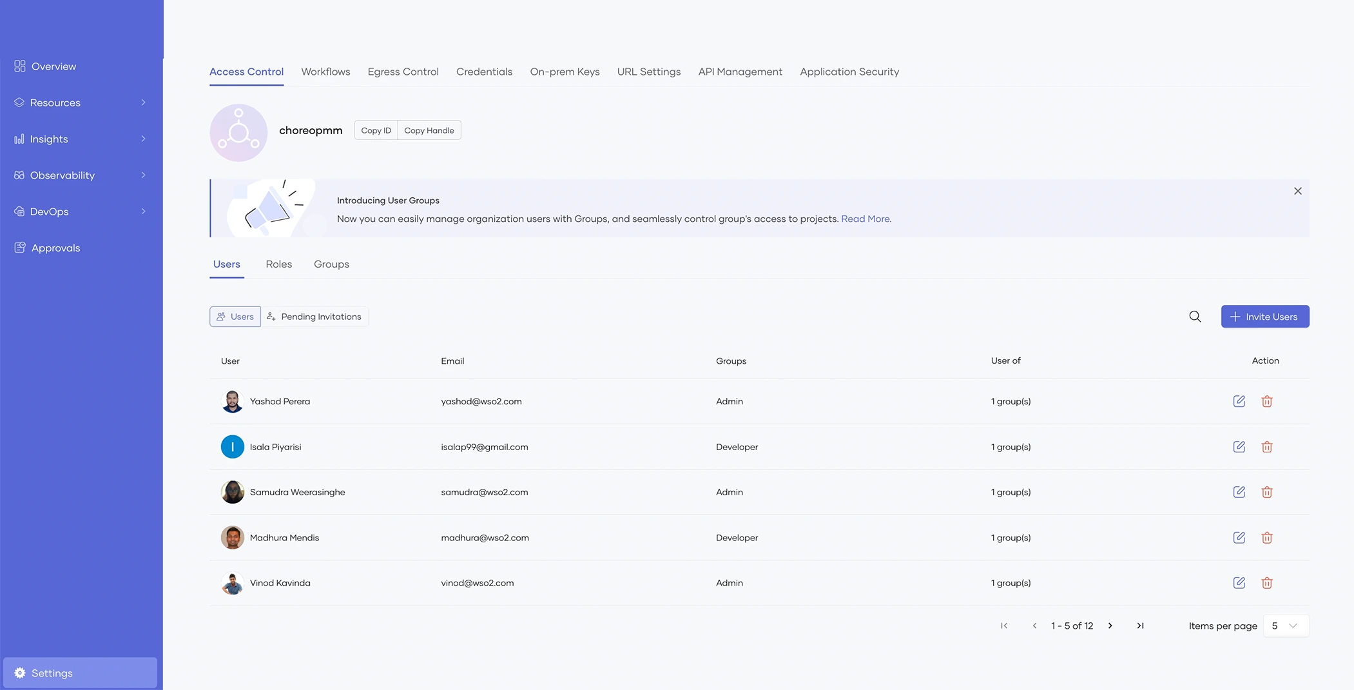Dismiss the Introducing User Groups banner
The height and width of the screenshot is (690, 1354).
click(1297, 191)
